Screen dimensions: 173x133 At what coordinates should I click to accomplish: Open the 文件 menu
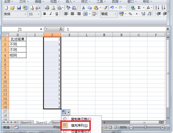click(24, 1)
